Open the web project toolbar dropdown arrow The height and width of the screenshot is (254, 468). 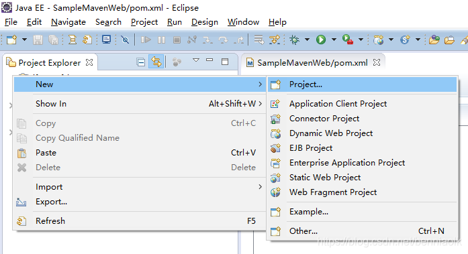click(x=391, y=40)
